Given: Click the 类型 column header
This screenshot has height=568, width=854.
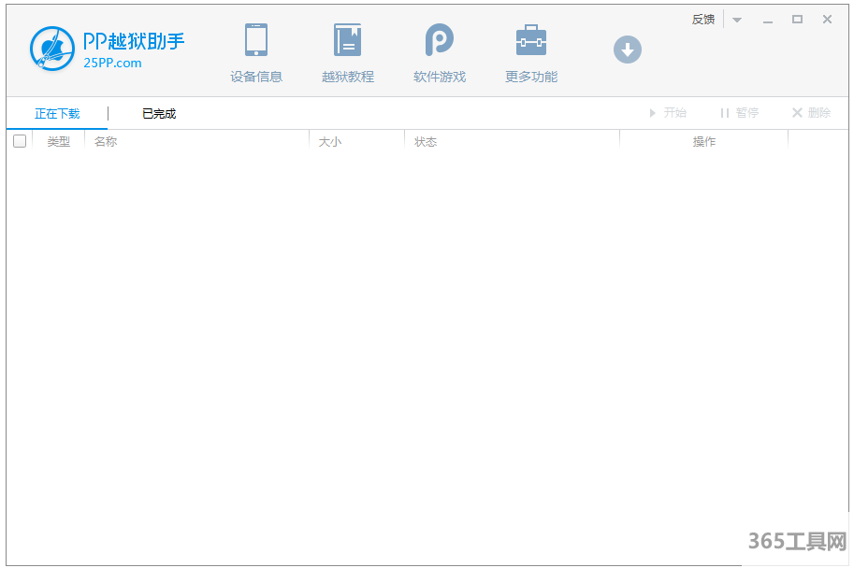Looking at the screenshot, I should point(59,142).
